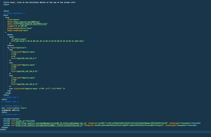Click the QuHacks 2021 paragraph line
Screen dimensions: 211x137
(11, 110)
